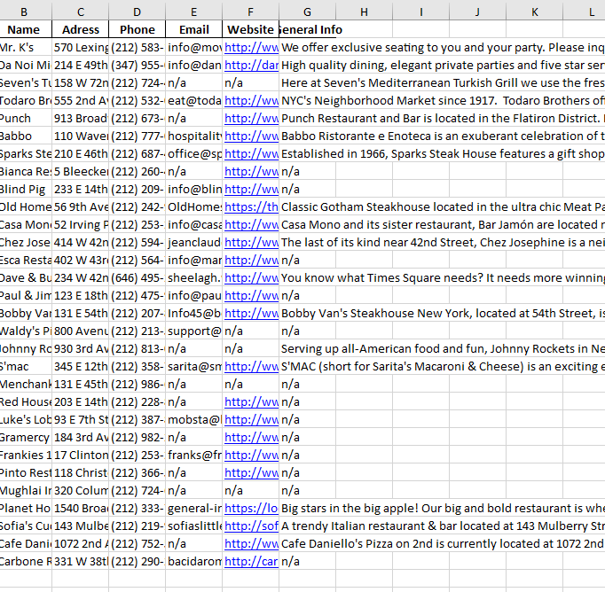Select column header D
This screenshot has height=592, width=605.
pos(137,12)
